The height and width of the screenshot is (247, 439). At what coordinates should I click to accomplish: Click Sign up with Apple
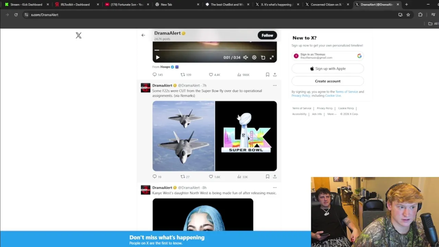(x=328, y=69)
